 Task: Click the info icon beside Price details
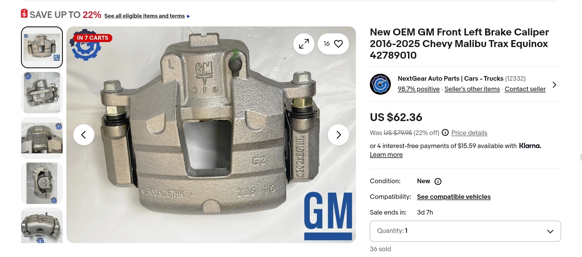coord(445,133)
